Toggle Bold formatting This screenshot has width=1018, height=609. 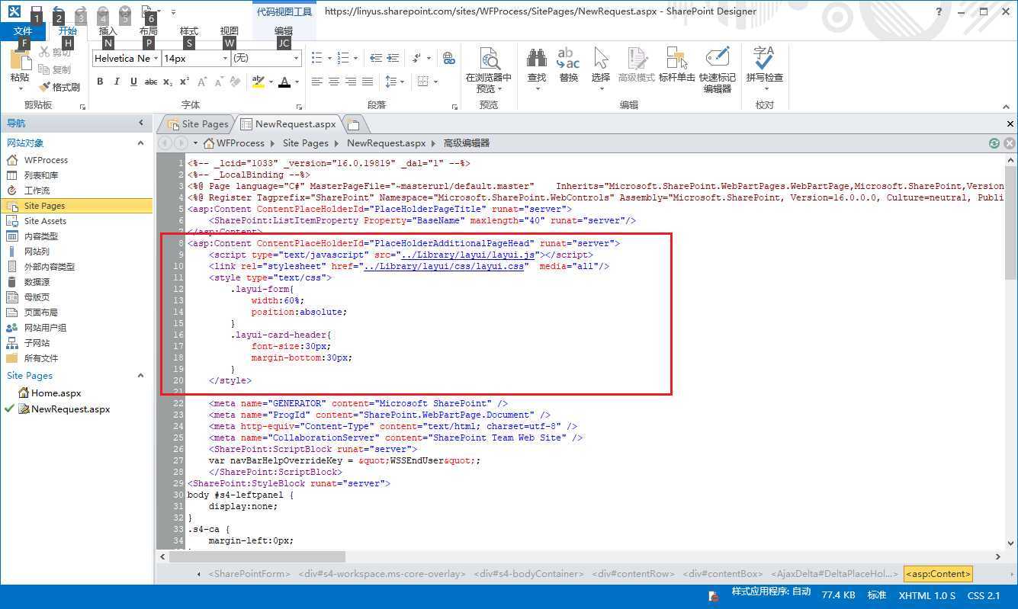click(x=100, y=82)
